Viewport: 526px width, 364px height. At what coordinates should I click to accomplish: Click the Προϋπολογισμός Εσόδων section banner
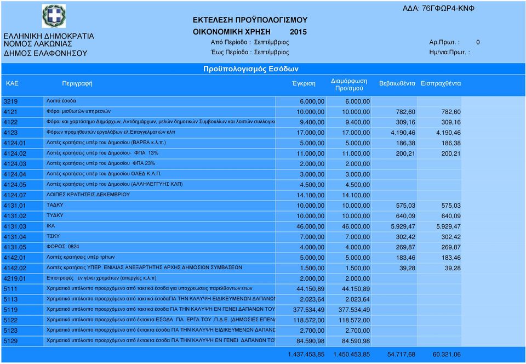pos(250,69)
